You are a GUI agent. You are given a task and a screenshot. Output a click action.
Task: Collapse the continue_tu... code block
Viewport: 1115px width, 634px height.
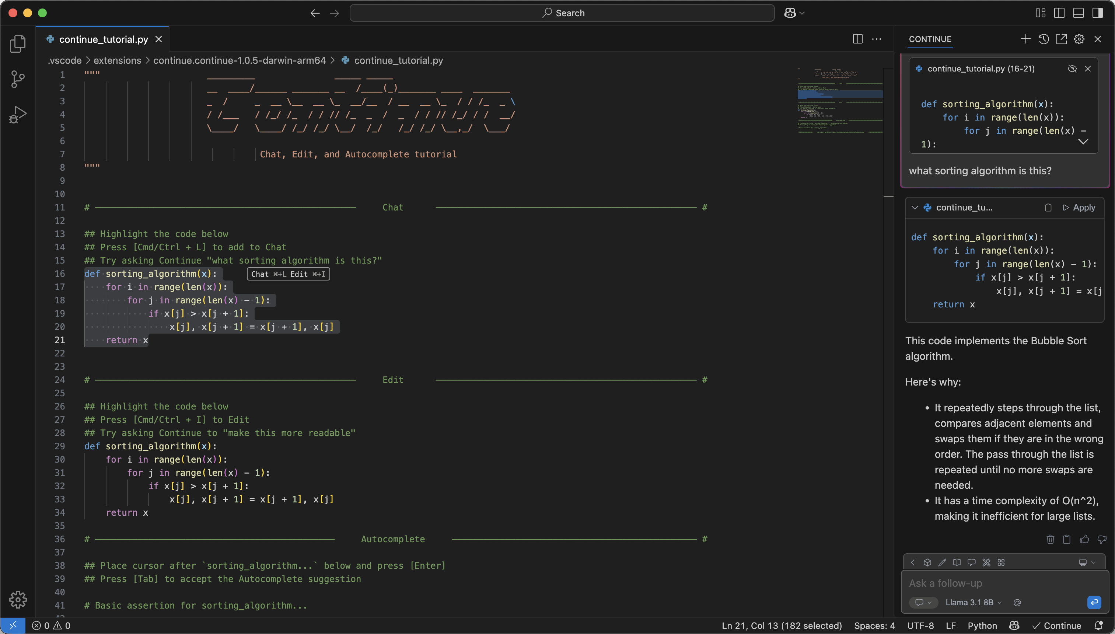click(x=915, y=208)
